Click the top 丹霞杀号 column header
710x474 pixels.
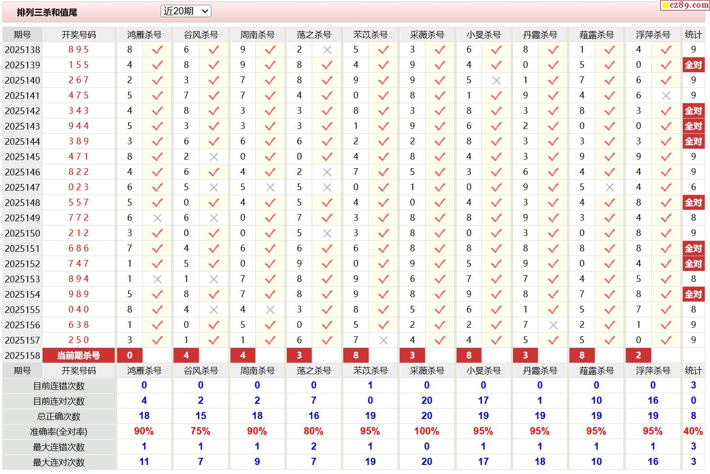(x=540, y=34)
